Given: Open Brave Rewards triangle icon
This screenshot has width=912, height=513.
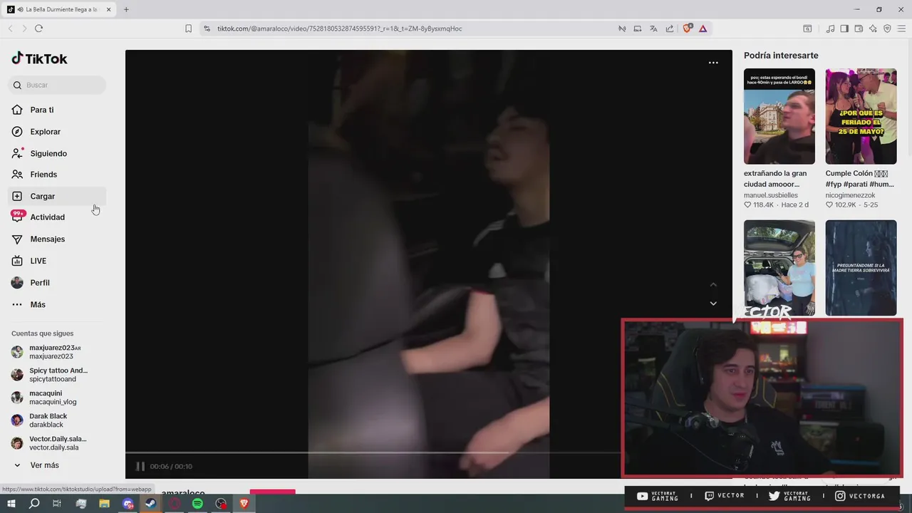Looking at the screenshot, I should [x=703, y=28].
